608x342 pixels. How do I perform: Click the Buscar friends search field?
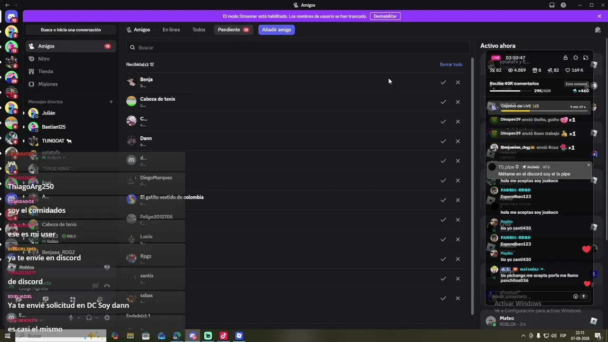click(298, 47)
